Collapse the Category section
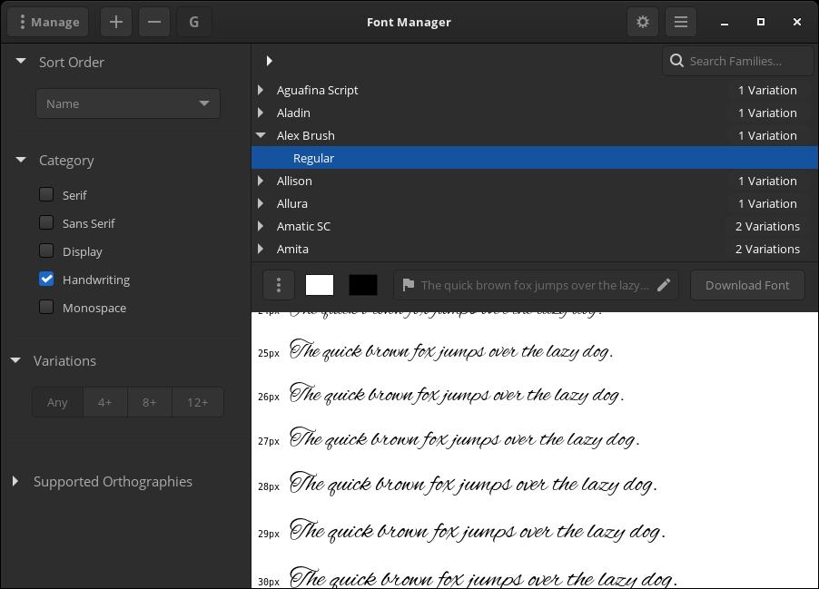The image size is (819, 589). [x=21, y=160]
